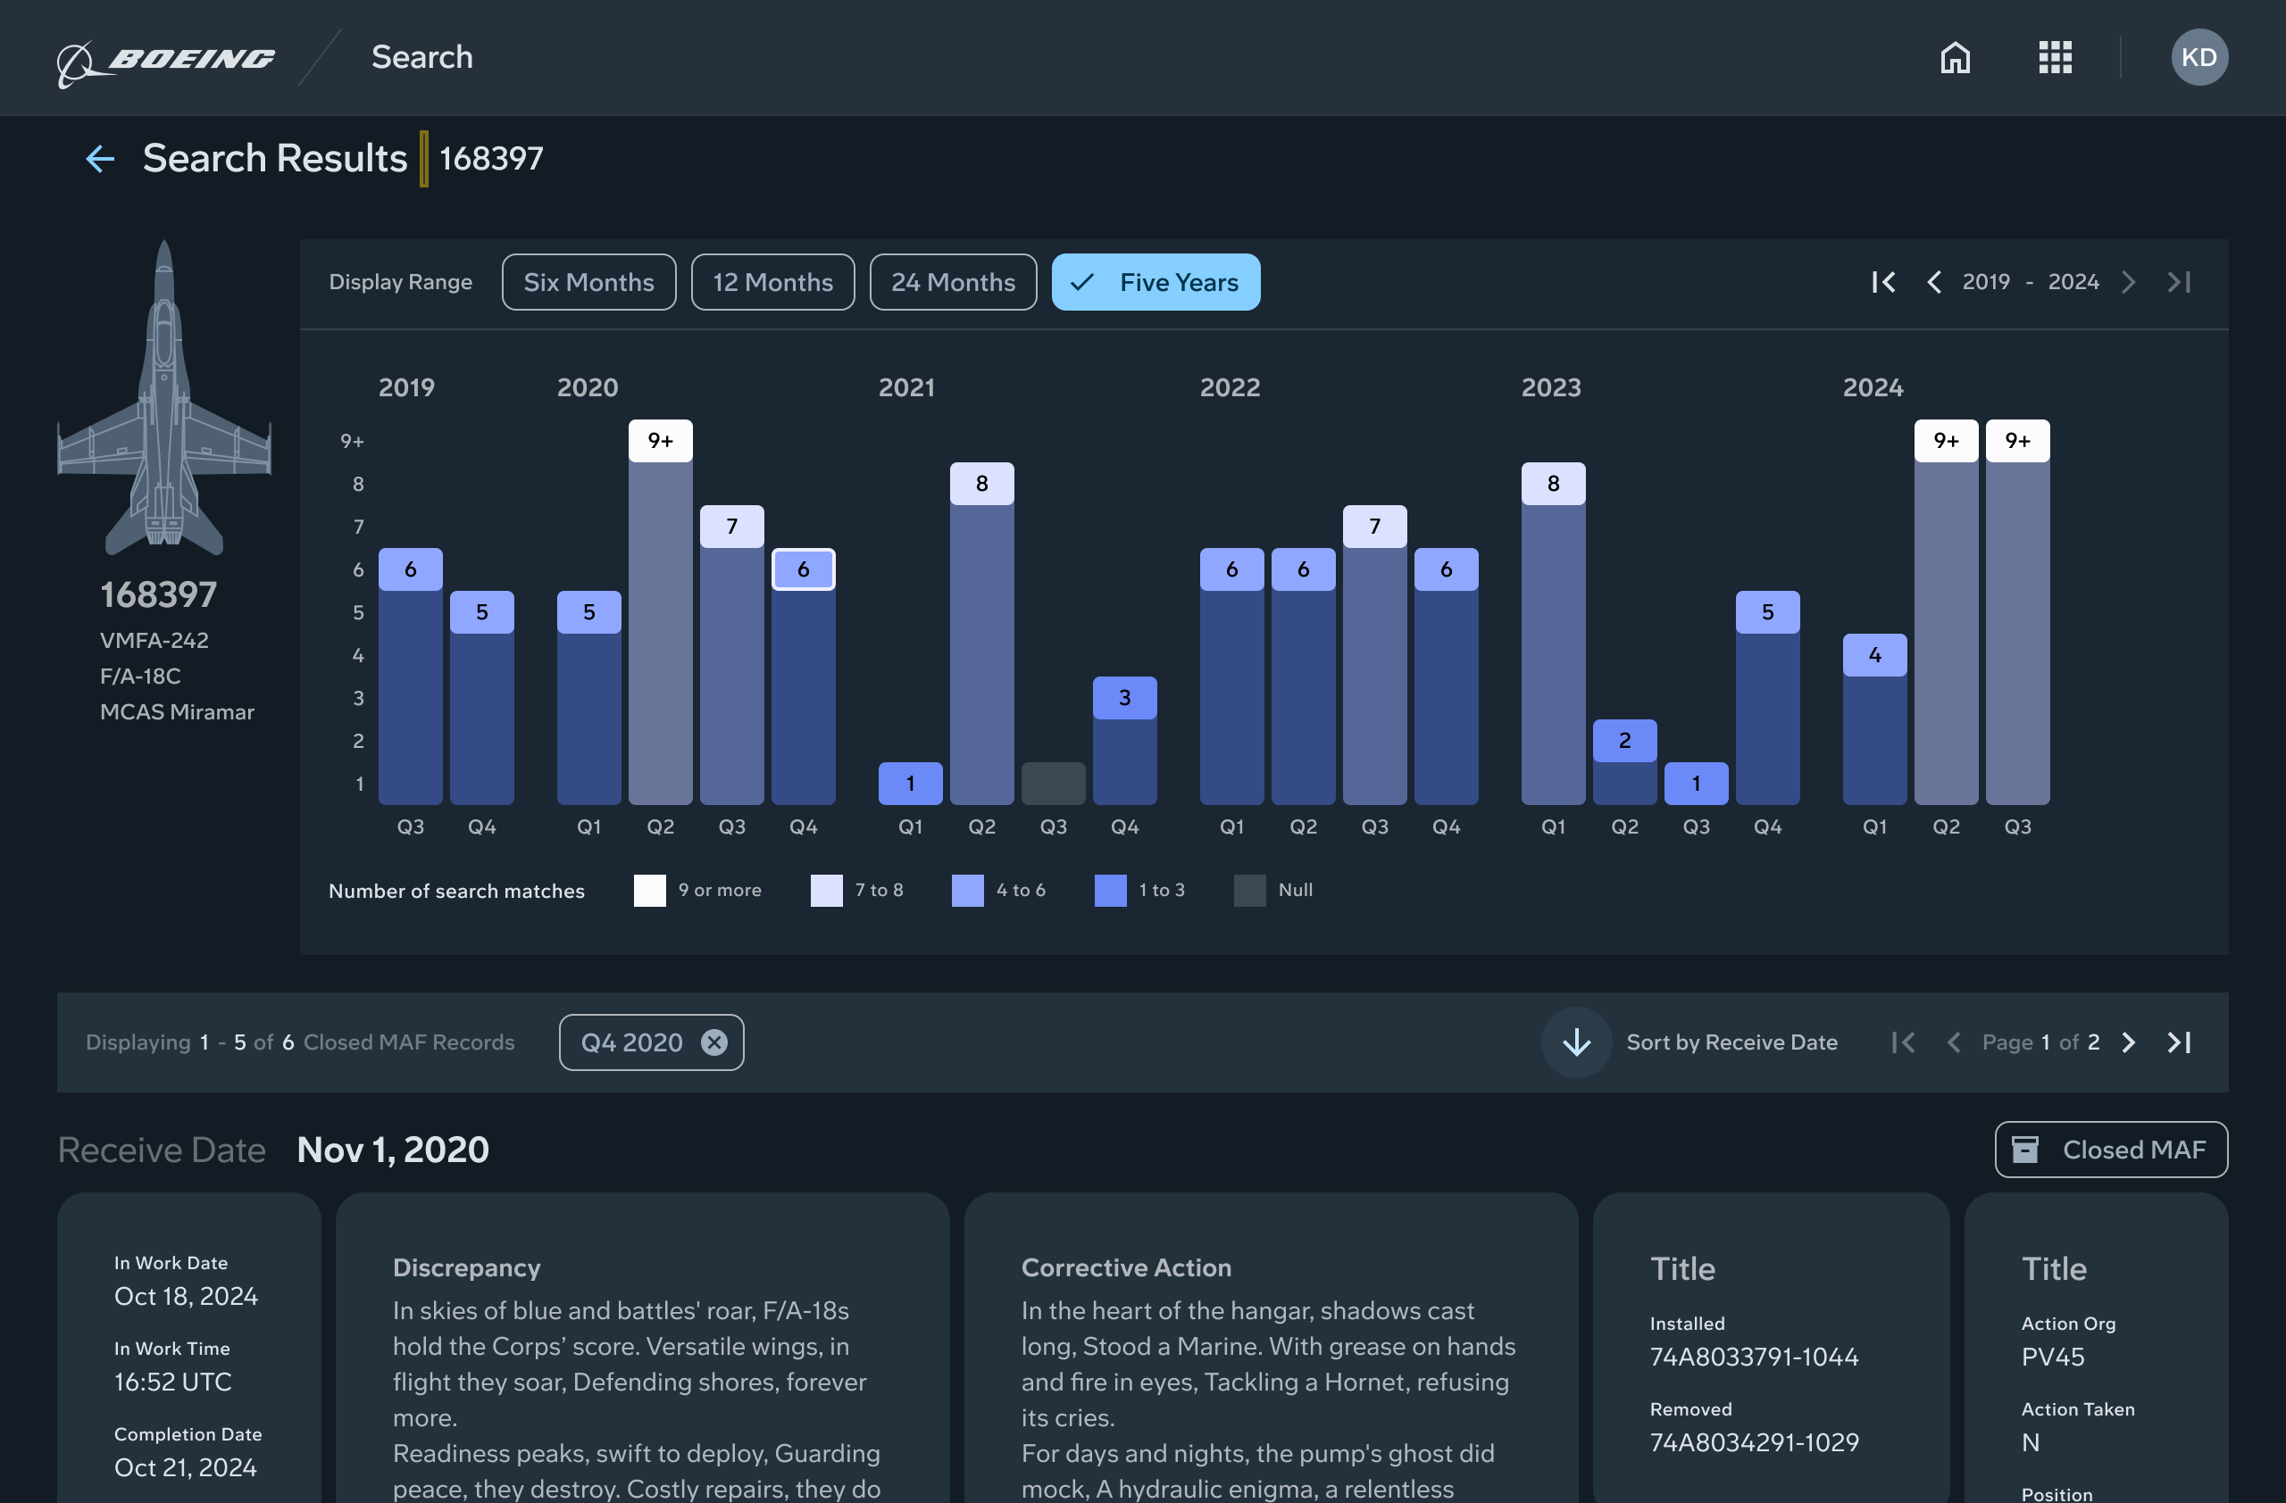Jump to last chart date range
The height and width of the screenshot is (1503, 2286).
point(2179,281)
